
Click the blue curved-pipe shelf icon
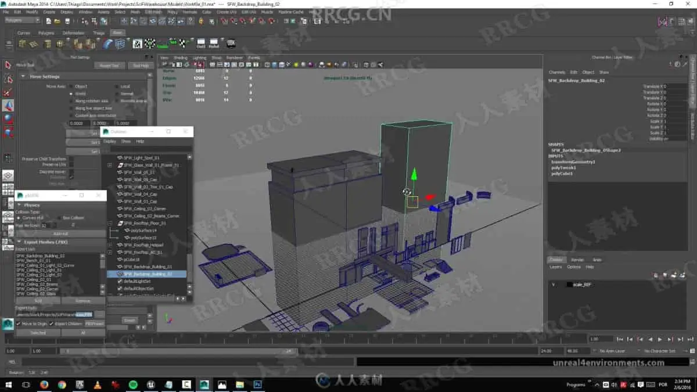point(108,44)
